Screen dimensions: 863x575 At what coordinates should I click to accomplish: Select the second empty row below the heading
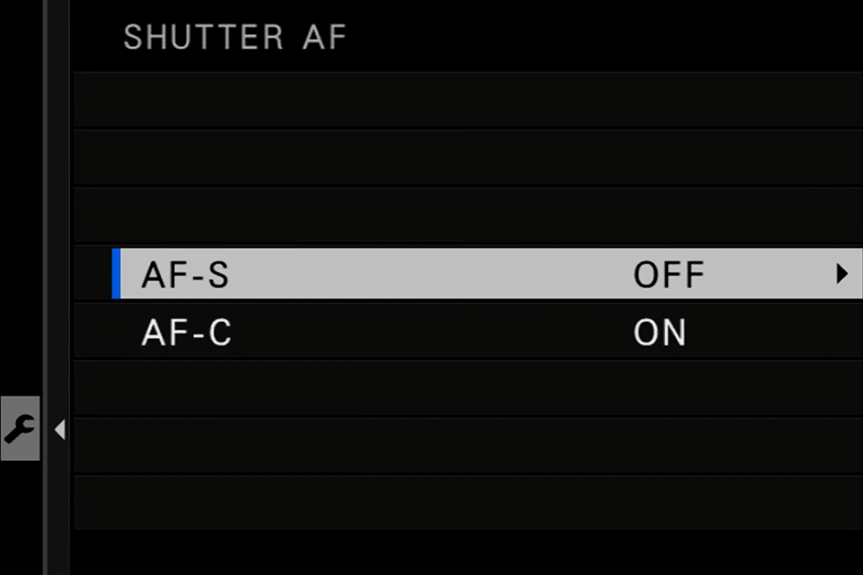coord(467,158)
